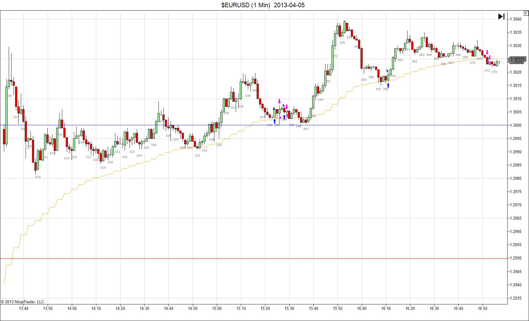Viewport: 529px width, 321px height.
Task: Click the F icon in the chart corner
Action: pos(526,13)
